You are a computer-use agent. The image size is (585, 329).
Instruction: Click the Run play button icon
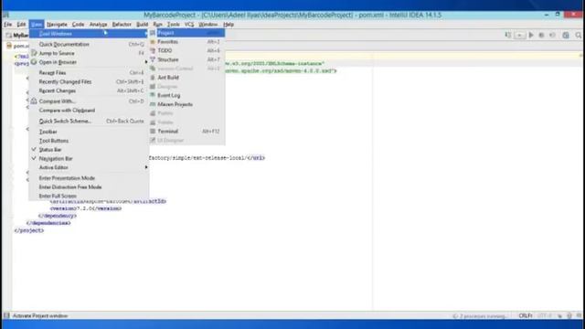pyautogui.click(x=531, y=35)
